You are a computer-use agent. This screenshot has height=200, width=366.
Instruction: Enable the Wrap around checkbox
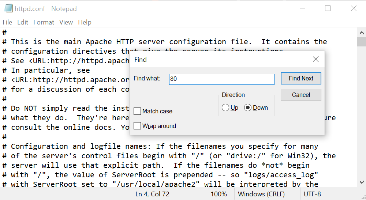pos(137,126)
